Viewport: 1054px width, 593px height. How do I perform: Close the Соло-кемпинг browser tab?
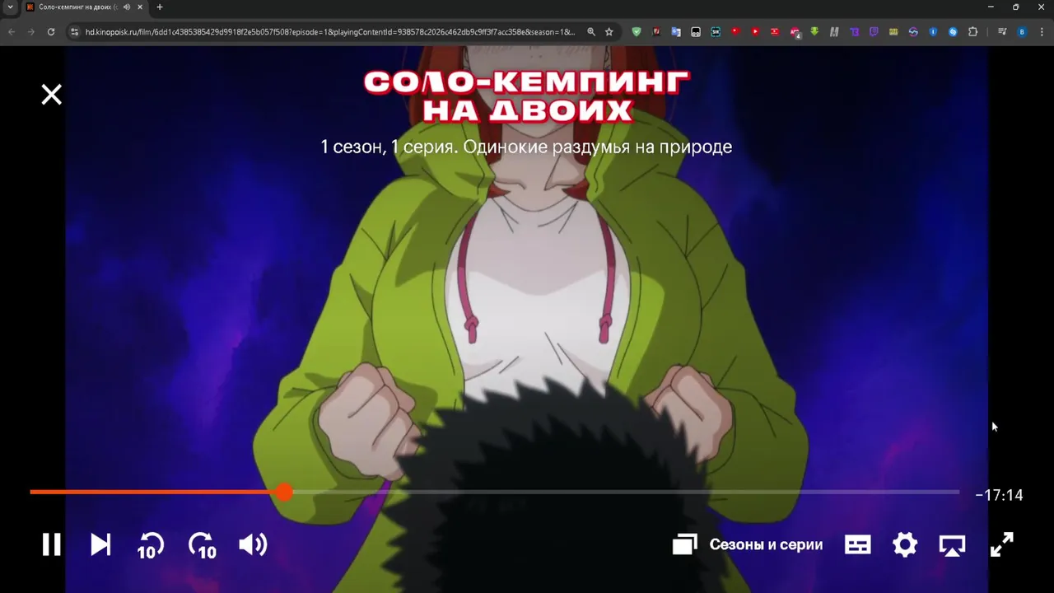(139, 7)
